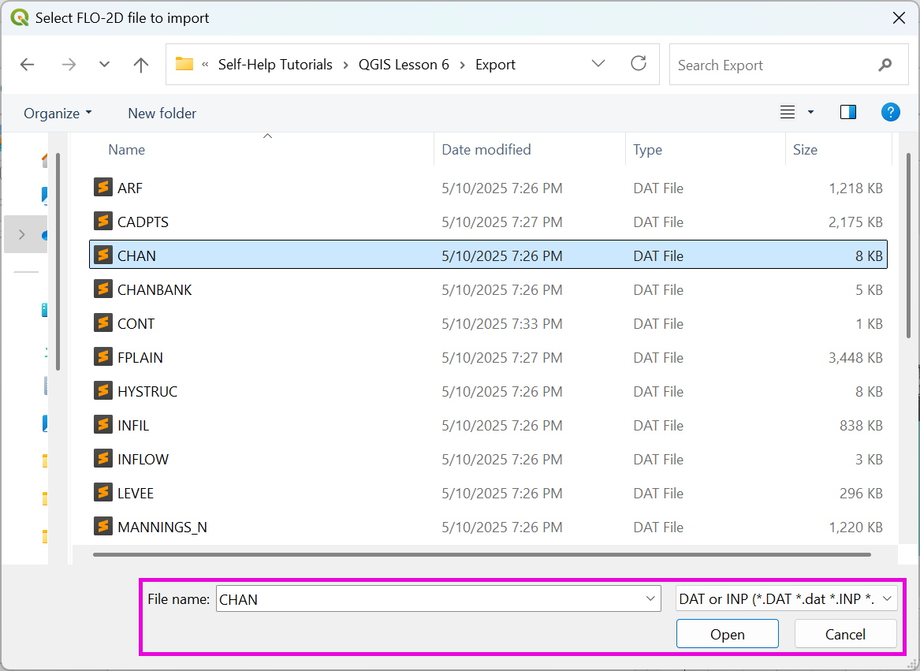The height and width of the screenshot is (671, 920).
Task: Click the Up one level arrow
Action: point(141,65)
